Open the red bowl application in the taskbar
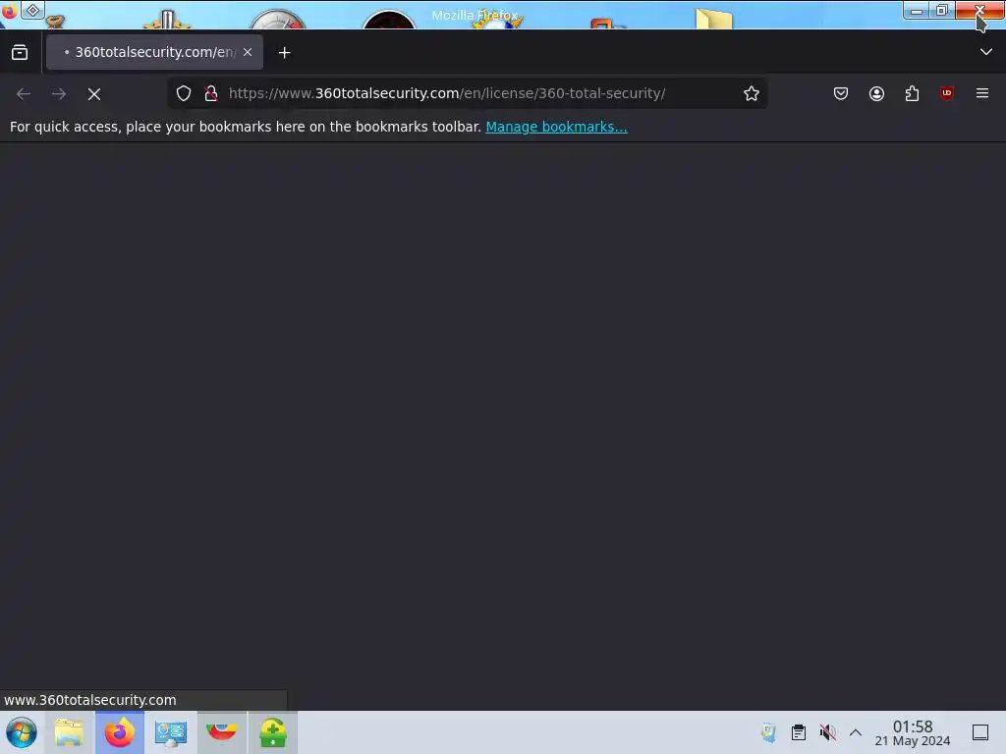 click(221, 732)
